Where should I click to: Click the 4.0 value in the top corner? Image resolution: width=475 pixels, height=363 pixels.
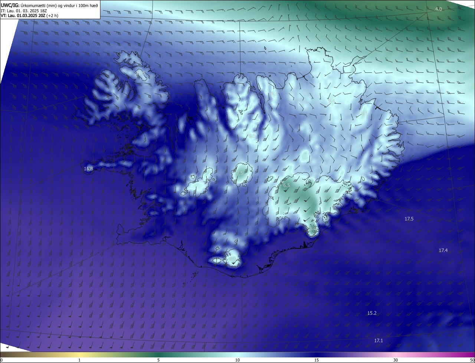coord(439,9)
